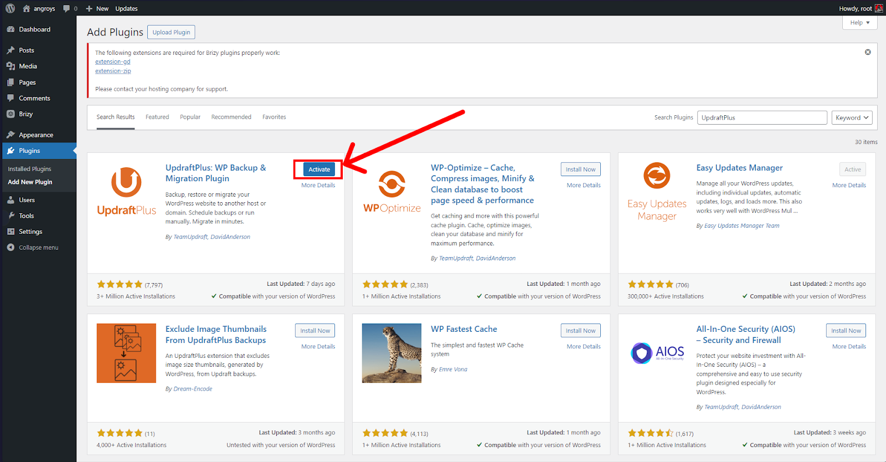The height and width of the screenshot is (462, 886).
Task: Open the WordPress logo menu
Action: coord(10,8)
